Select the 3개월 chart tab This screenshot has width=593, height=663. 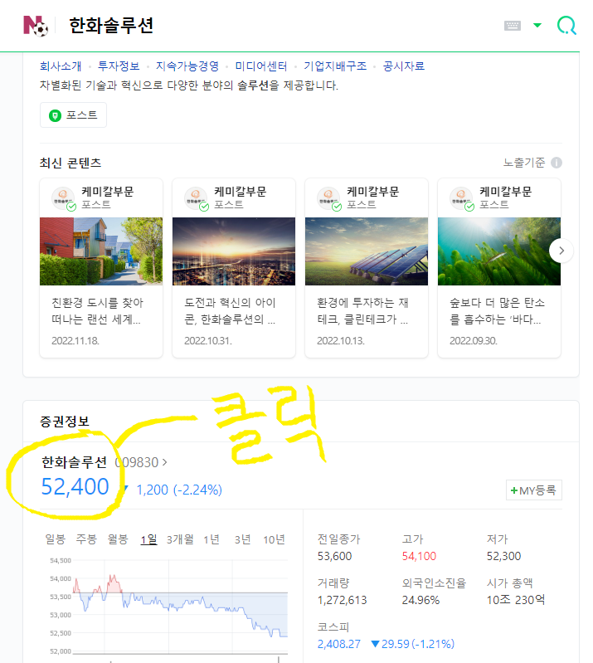click(x=180, y=539)
